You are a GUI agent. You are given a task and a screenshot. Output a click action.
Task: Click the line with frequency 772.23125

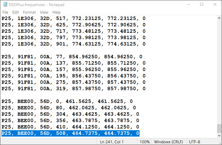click(x=73, y=19)
